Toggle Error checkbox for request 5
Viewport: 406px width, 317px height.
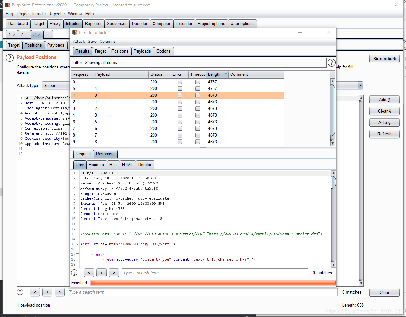[180, 88]
